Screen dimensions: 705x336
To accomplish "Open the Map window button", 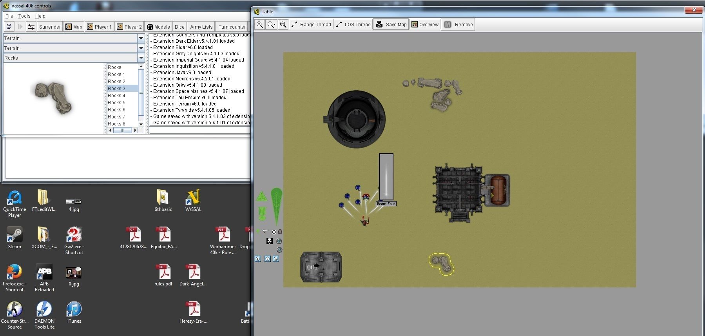I will pos(74,27).
